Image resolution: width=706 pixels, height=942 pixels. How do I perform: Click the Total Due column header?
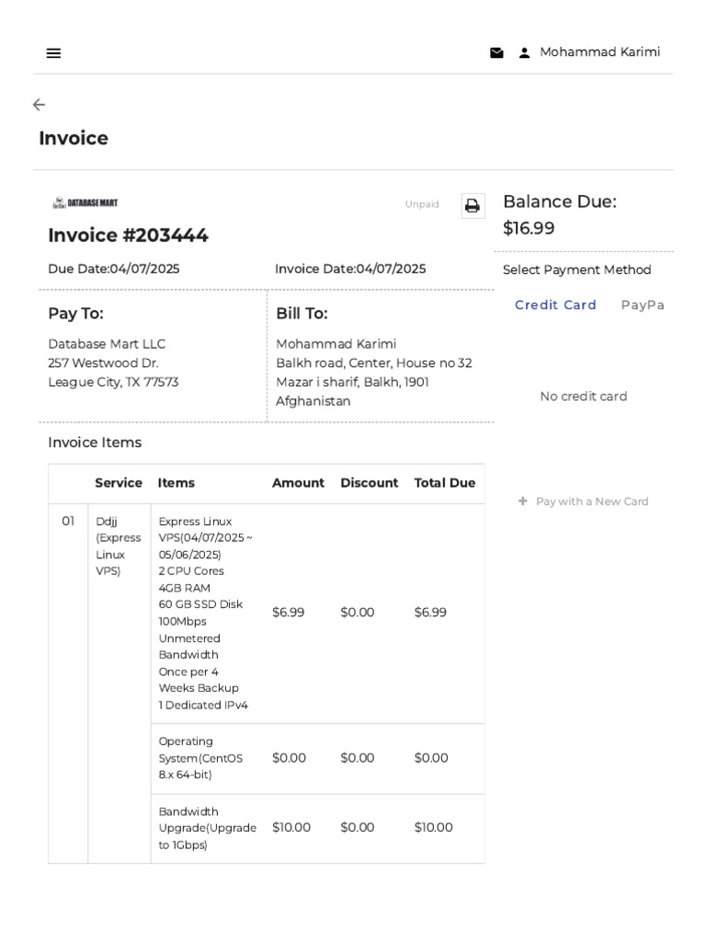click(445, 483)
